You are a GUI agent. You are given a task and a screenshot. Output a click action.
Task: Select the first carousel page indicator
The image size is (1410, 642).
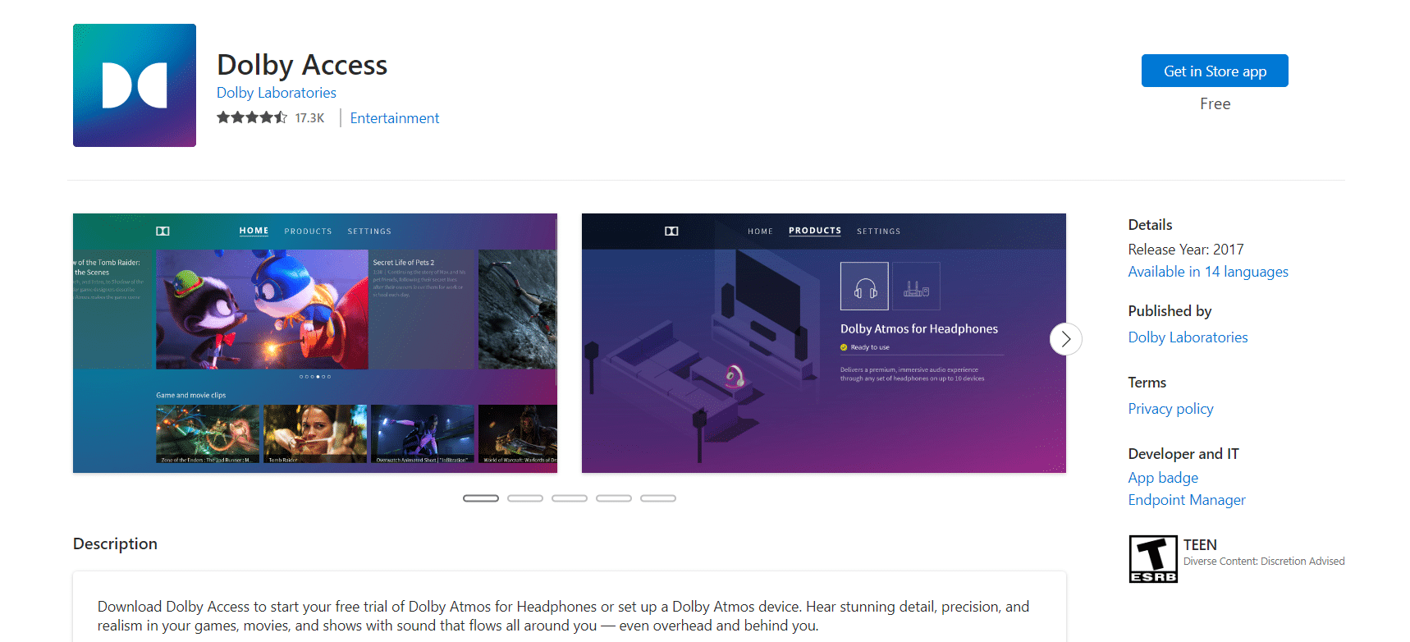coord(481,498)
